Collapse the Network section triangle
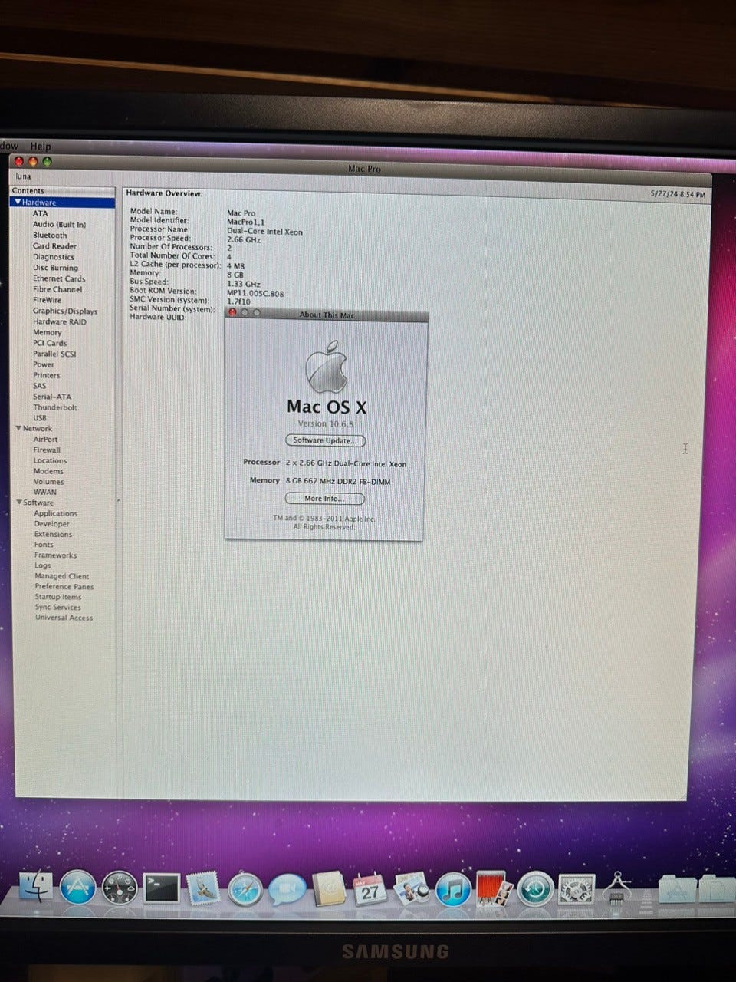 pos(18,428)
